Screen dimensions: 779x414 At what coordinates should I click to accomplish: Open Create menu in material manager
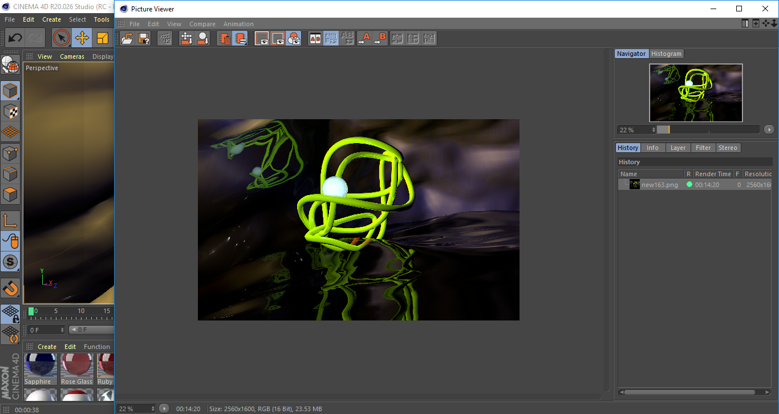point(47,347)
